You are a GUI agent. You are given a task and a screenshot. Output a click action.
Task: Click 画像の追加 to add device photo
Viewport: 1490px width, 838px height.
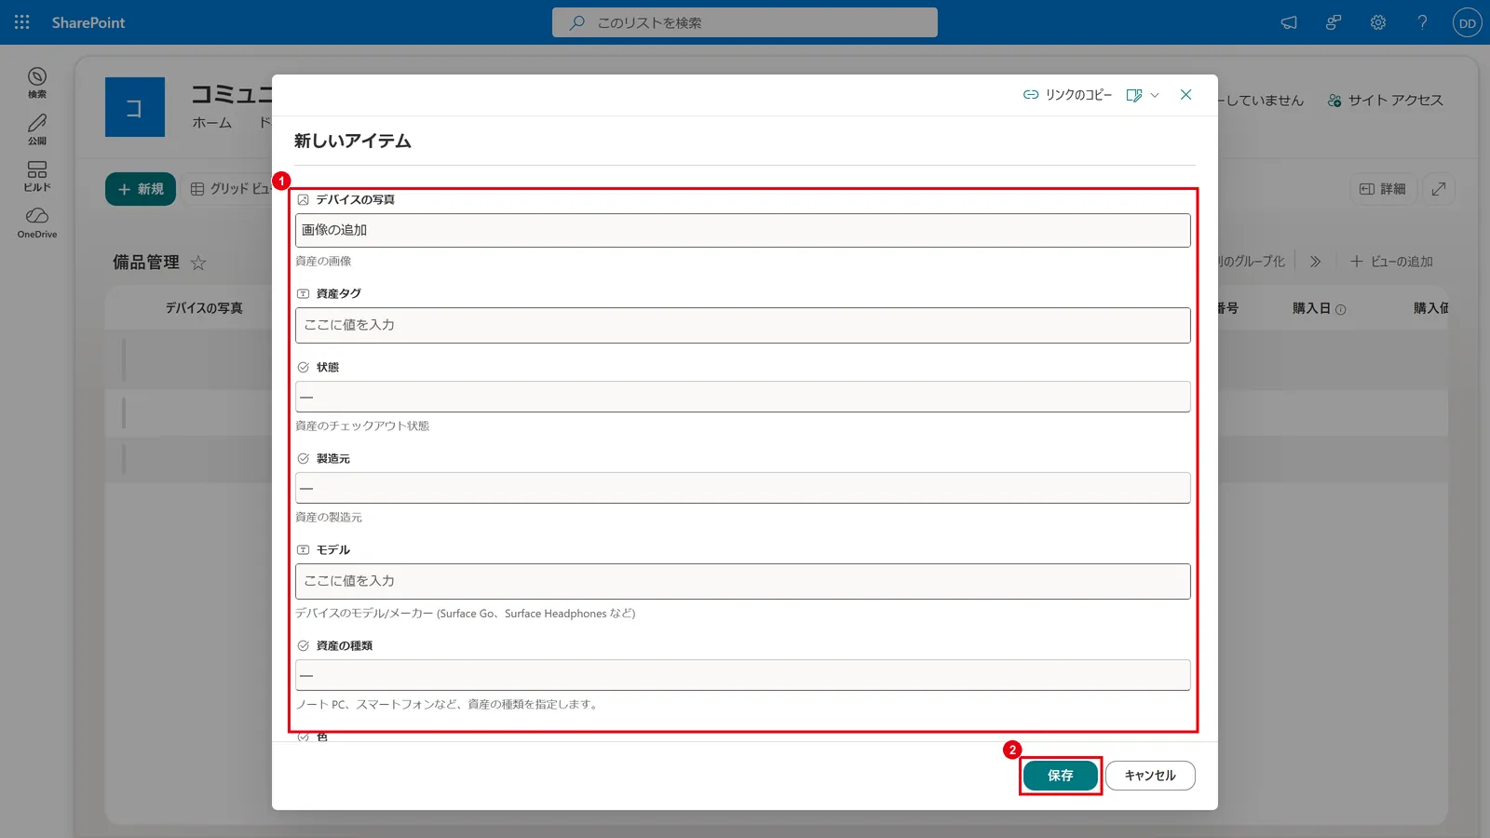pos(743,230)
